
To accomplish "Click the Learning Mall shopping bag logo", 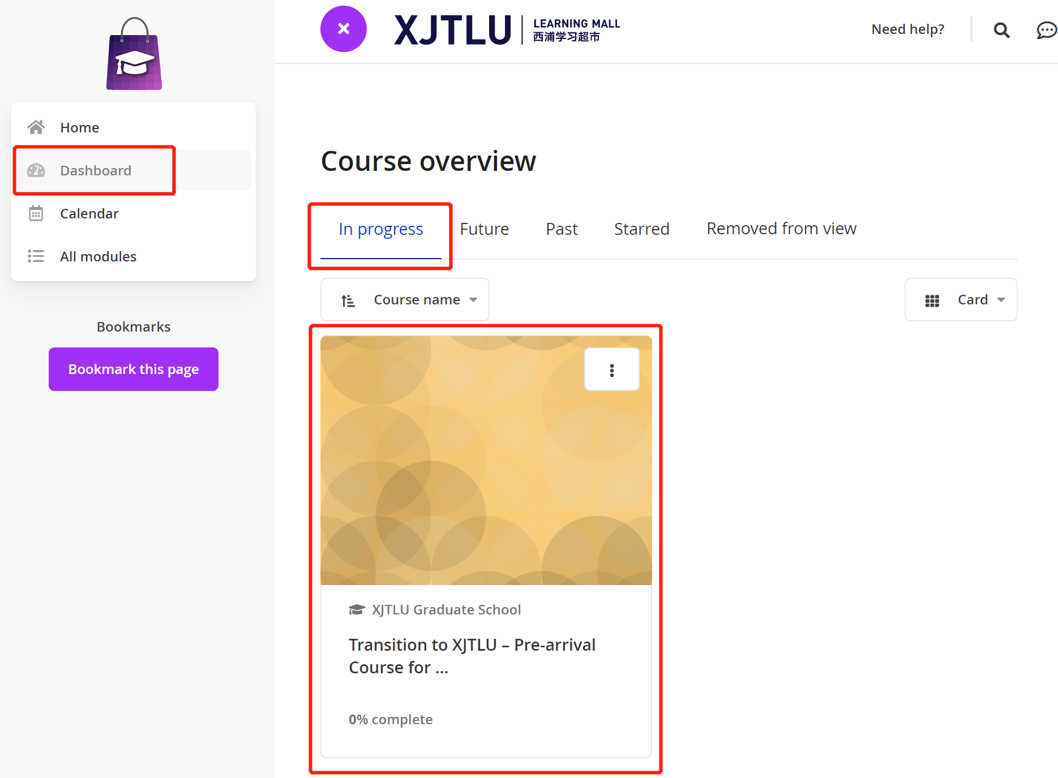I will click(134, 54).
